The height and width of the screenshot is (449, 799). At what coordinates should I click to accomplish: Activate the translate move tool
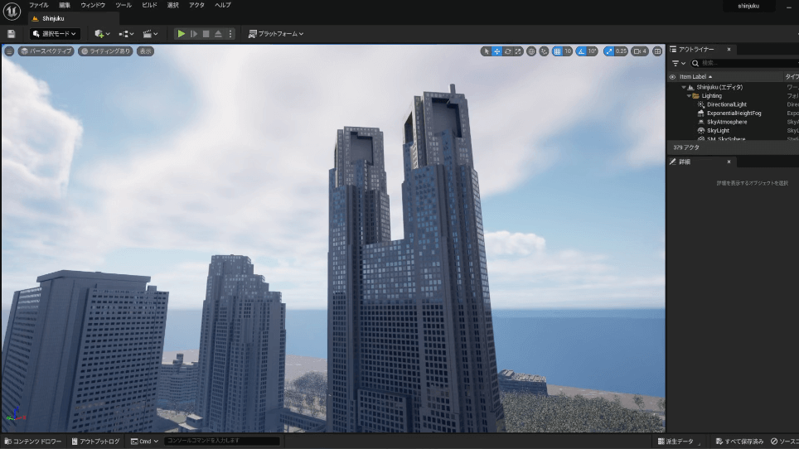pos(496,51)
